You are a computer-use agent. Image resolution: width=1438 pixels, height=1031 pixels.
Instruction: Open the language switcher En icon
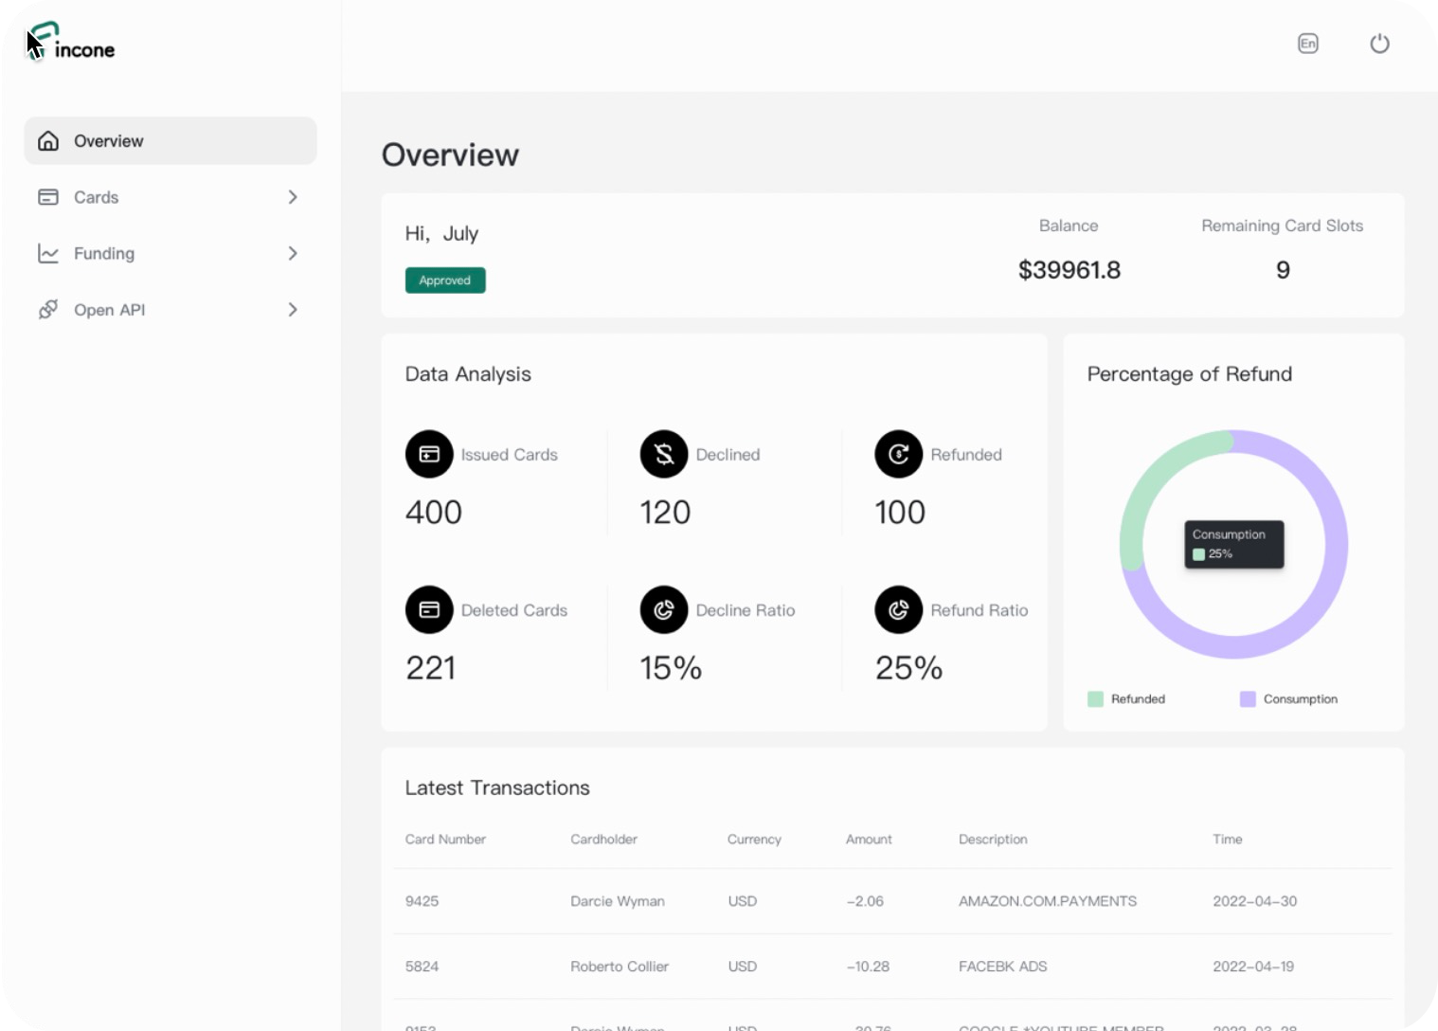tap(1308, 44)
